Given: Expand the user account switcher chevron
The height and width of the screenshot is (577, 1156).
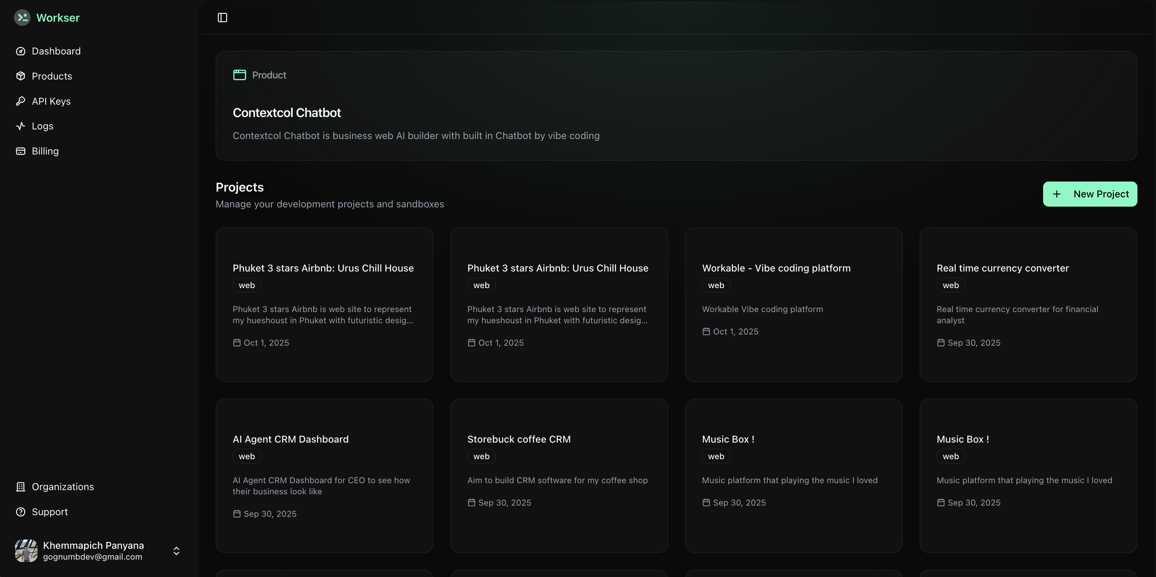Looking at the screenshot, I should coord(176,551).
